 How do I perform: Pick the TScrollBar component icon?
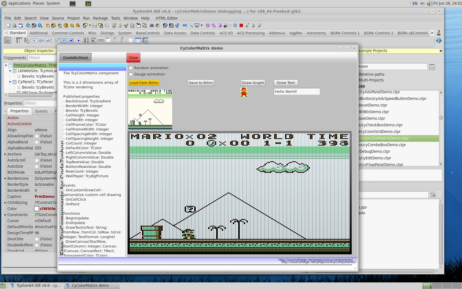[101, 40]
